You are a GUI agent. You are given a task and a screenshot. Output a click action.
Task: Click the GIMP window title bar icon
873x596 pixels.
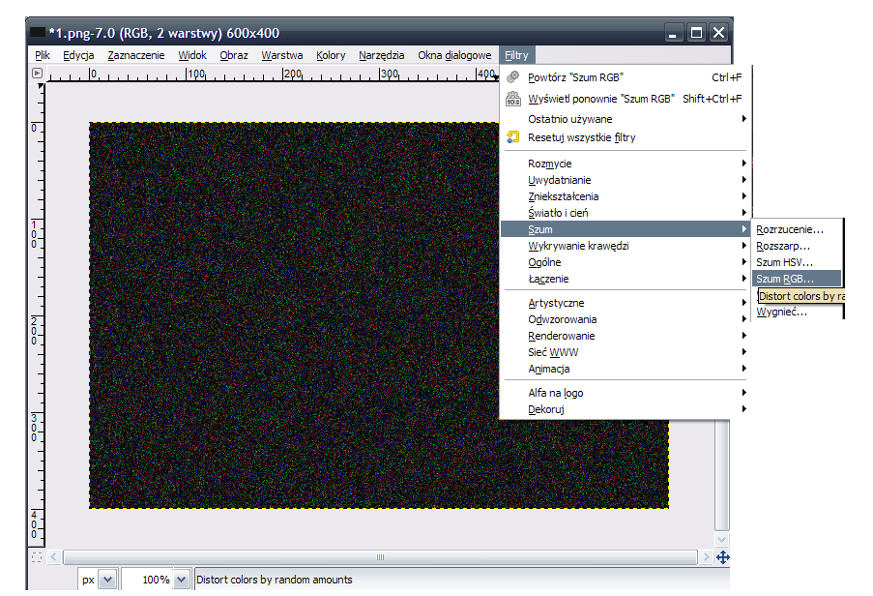(38, 33)
